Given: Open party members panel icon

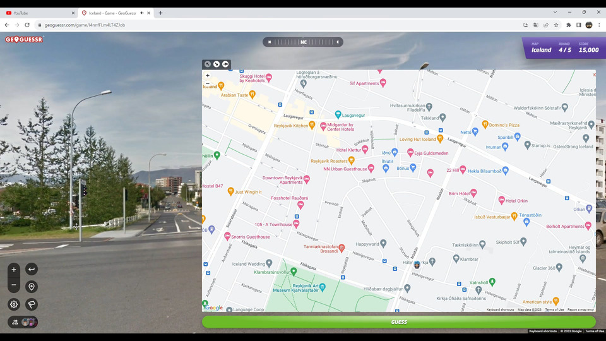Looking at the screenshot, I should [x=15, y=322].
